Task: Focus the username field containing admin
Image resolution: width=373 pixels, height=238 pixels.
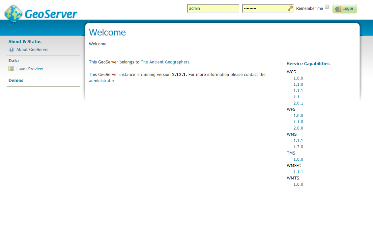Action: (x=213, y=8)
